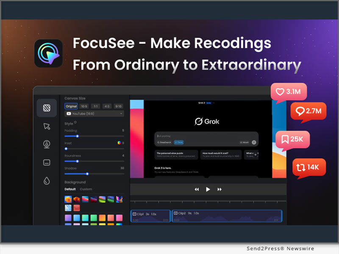This screenshot has height=254, width=339.
Task: Switch to the Custom background tab
Action: (86, 189)
